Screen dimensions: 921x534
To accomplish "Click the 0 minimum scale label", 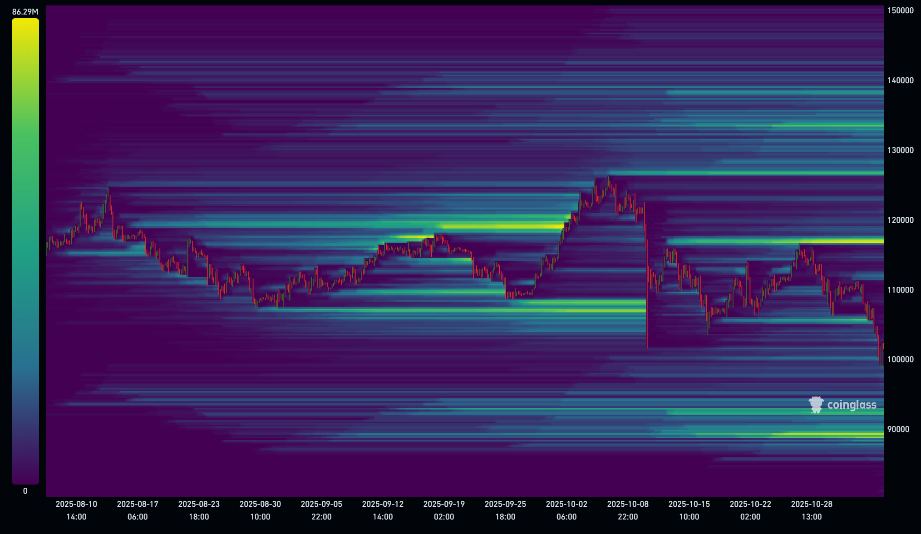I will click(25, 491).
